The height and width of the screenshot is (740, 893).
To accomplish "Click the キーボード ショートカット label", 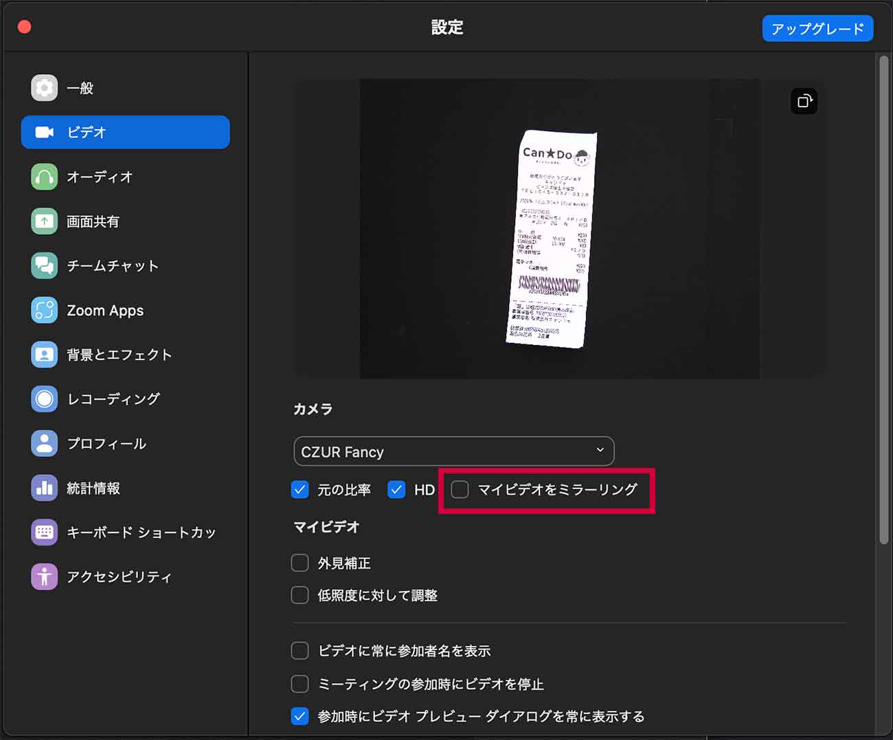I will (142, 532).
